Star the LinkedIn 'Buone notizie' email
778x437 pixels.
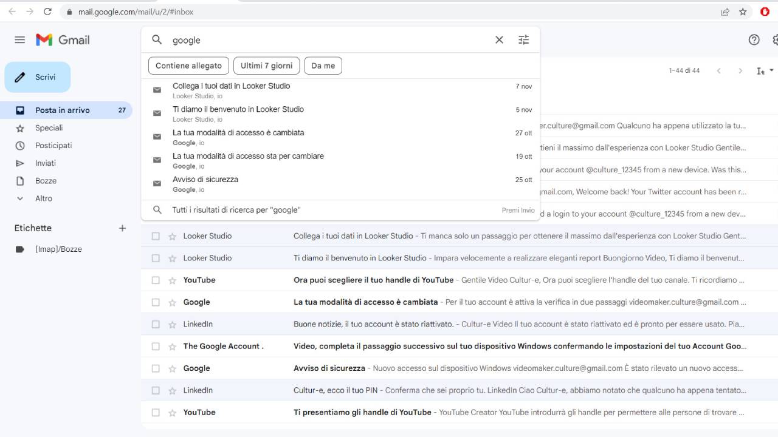click(172, 324)
